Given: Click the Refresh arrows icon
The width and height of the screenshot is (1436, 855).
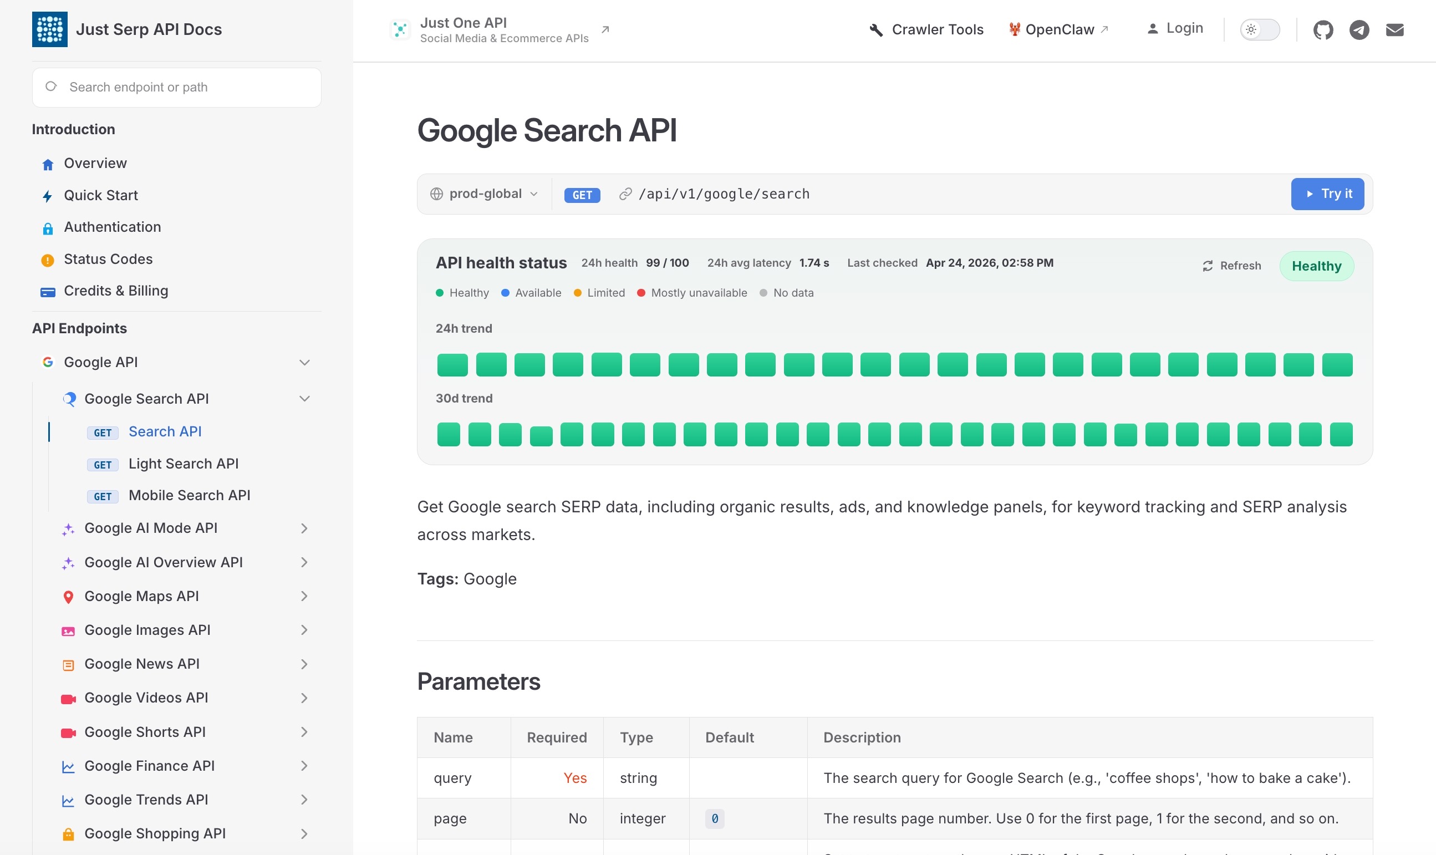Looking at the screenshot, I should click(x=1208, y=266).
